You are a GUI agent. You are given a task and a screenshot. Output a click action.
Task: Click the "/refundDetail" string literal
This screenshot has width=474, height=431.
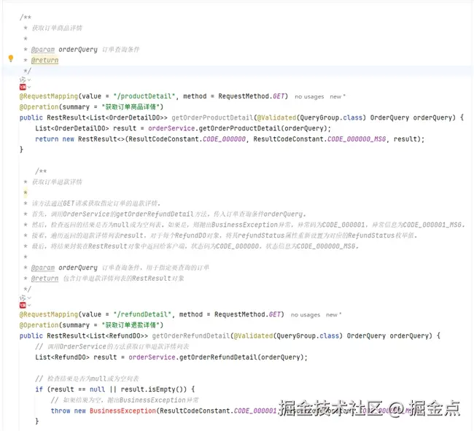pyautogui.click(x=142, y=314)
